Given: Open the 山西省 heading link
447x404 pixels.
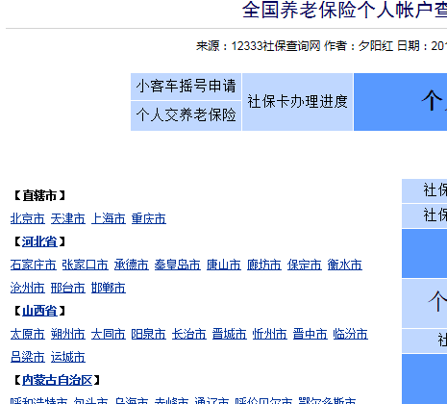Looking at the screenshot, I should click(39, 311).
